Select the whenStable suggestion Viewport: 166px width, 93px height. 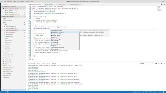[65, 49]
